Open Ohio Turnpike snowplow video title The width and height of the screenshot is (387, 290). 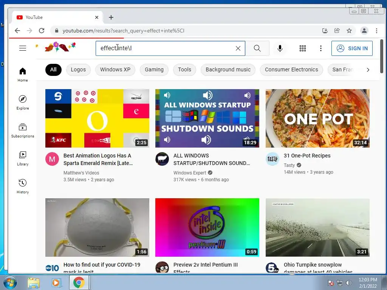point(318,268)
